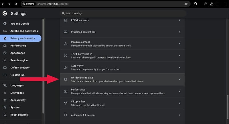
Task: Open Auto-verify setting
Action: [122, 68]
